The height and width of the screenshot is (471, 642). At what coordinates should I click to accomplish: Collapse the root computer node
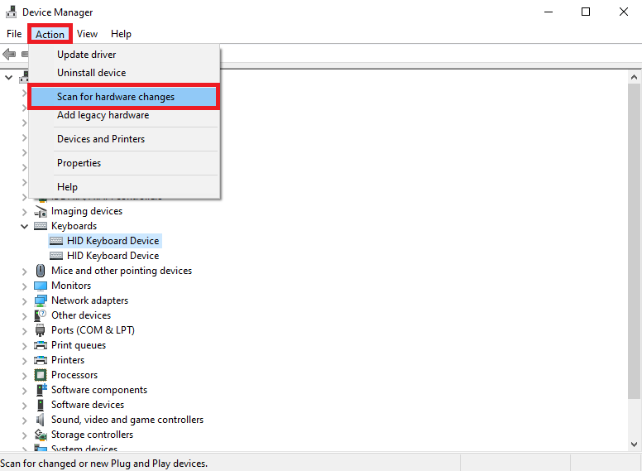coord(8,77)
